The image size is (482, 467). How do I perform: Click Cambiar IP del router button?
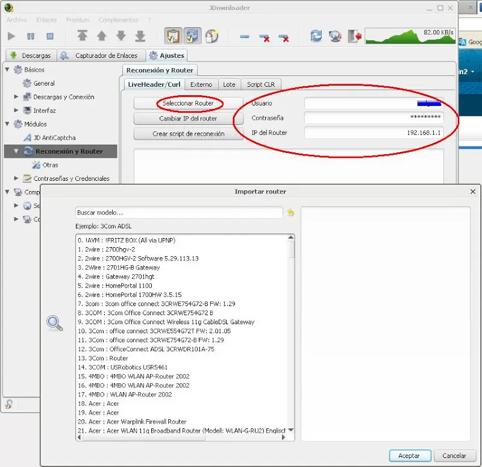(x=188, y=119)
